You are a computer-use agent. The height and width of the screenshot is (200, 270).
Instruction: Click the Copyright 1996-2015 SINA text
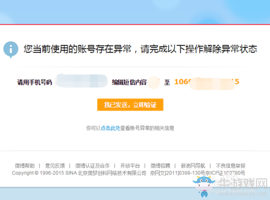[44, 173]
